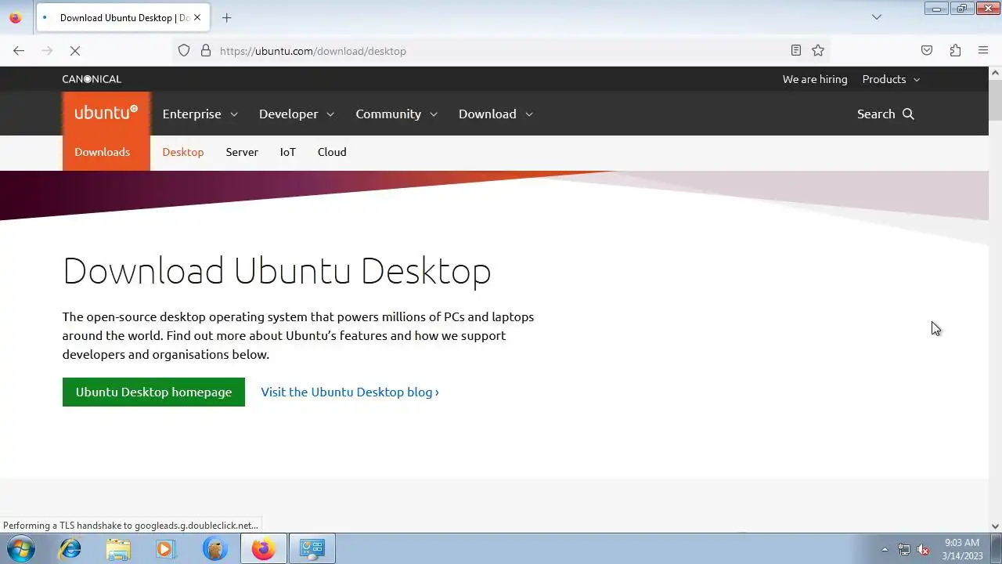The height and width of the screenshot is (564, 1002).
Task: Open the Pocket save icon
Action: click(x=927, y=51)
